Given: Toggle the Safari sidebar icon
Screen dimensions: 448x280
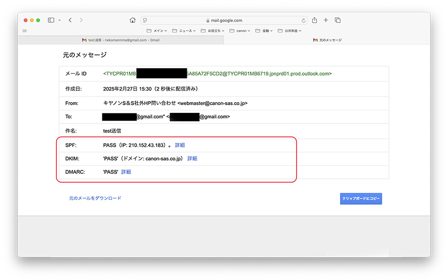Looking at the screenshot, I should tap(51, 20).
